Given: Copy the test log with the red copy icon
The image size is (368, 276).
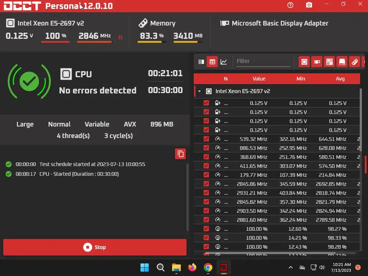Looking at the screenshot, I should tap(180, 154).
